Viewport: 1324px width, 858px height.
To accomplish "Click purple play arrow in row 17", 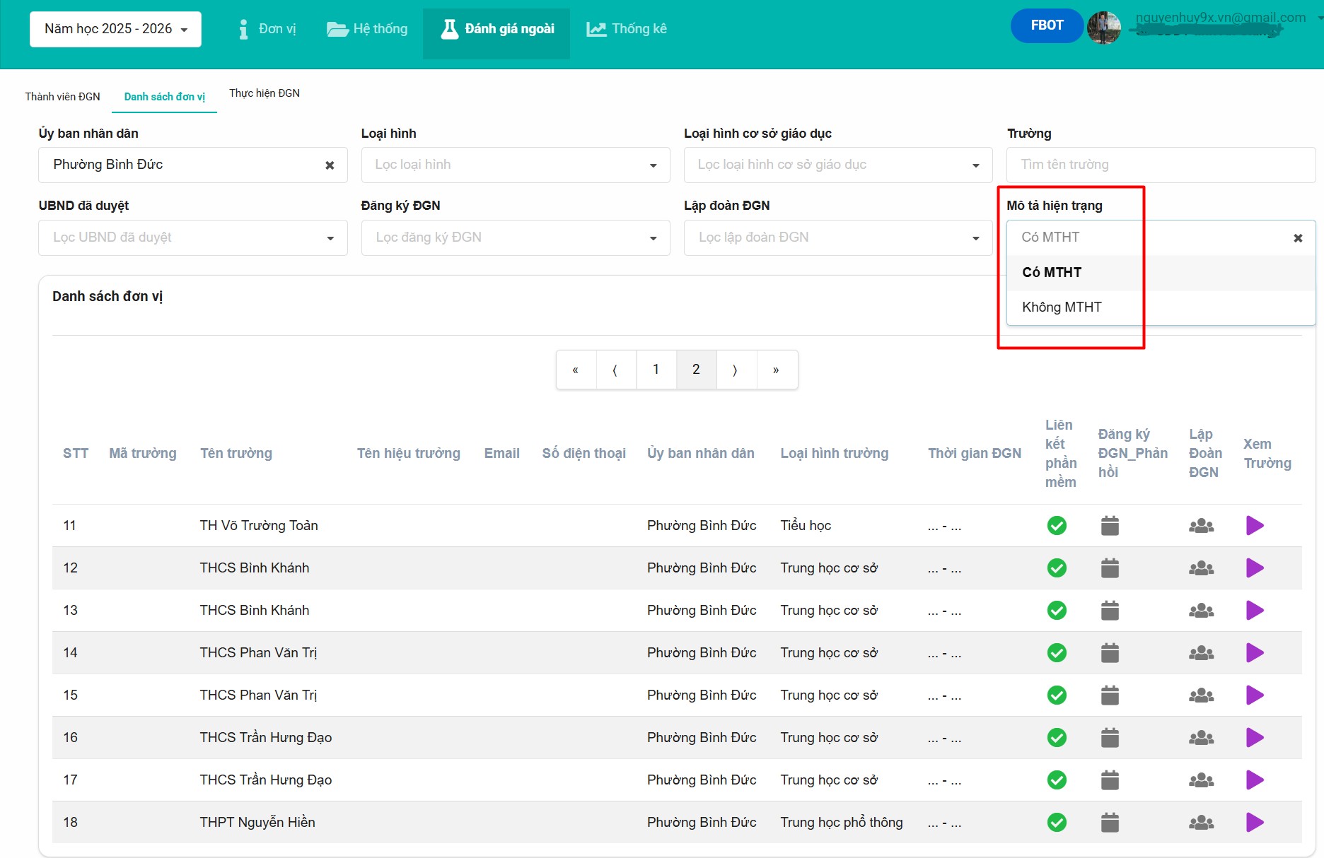I will point(1254,780).
